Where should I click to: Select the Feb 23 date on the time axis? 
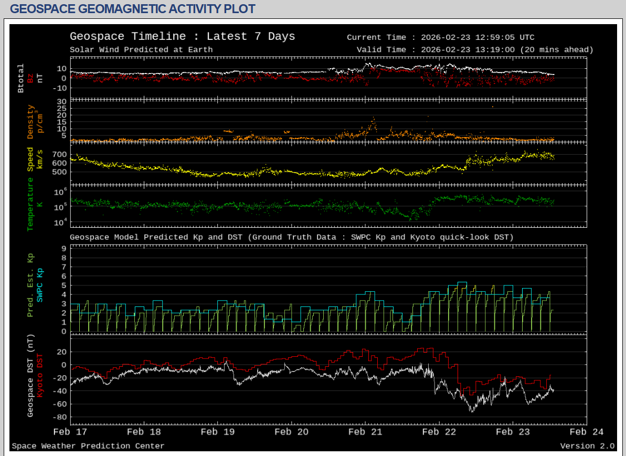(x=513, y=432)
